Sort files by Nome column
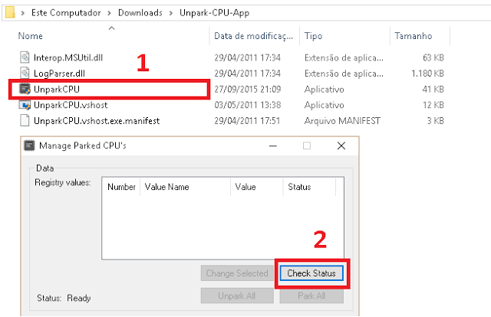Viewport: 491px width, 317px height. click(31, 36)
